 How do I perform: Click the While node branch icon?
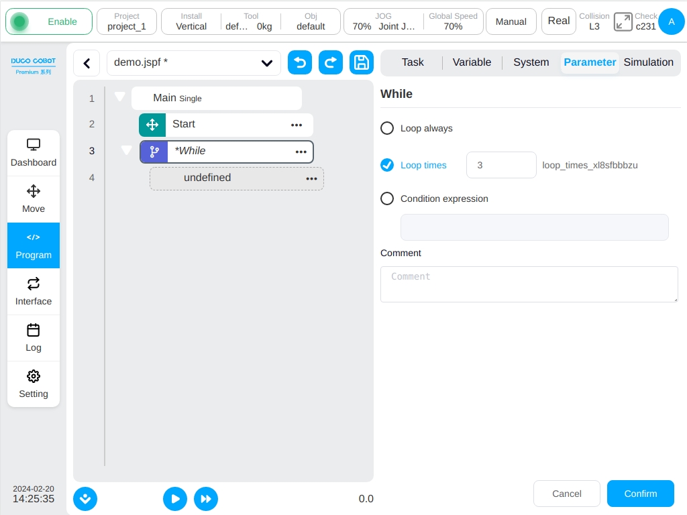point(154,152)
